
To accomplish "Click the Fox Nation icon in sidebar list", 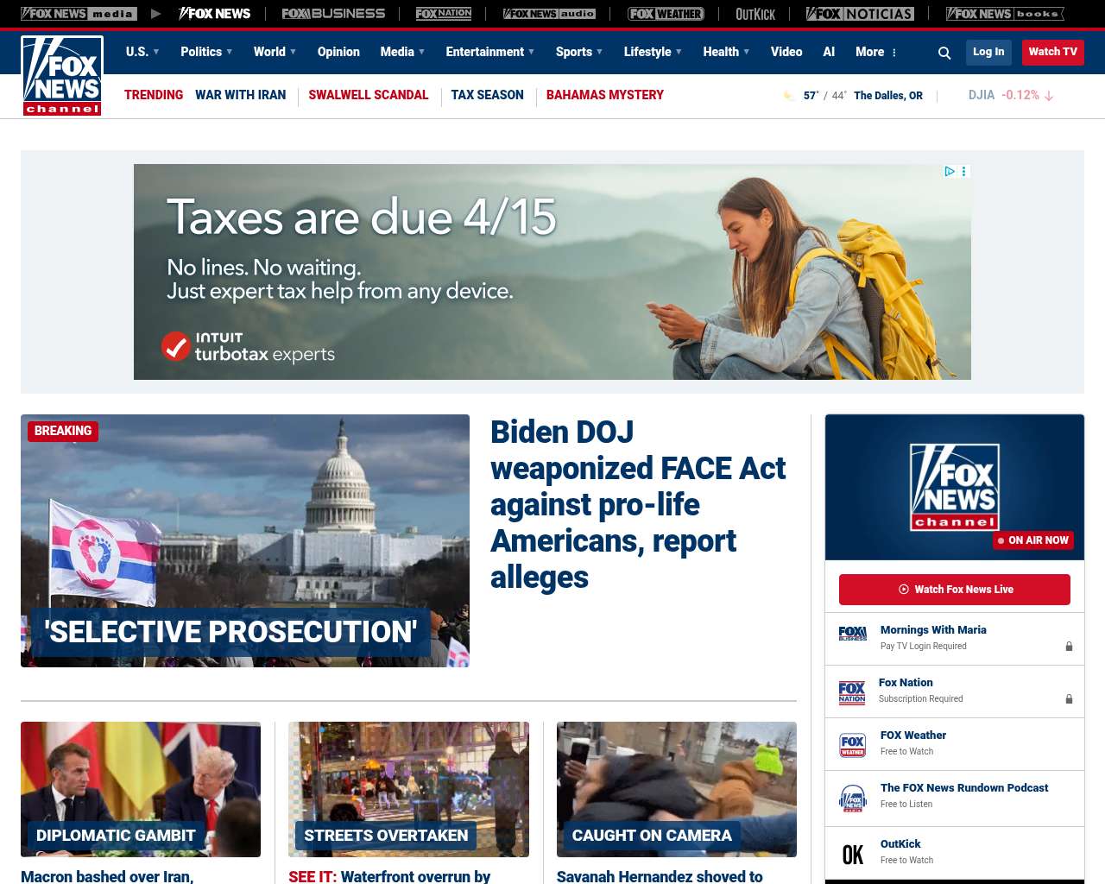I will point(852,692).
